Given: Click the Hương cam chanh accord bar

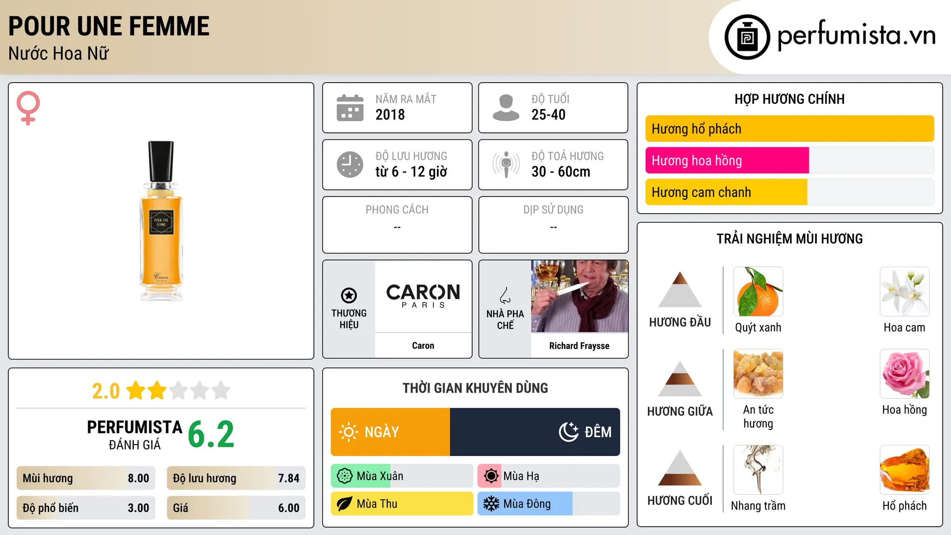Looking at the screenshot, I should click(x=789, y=192).
